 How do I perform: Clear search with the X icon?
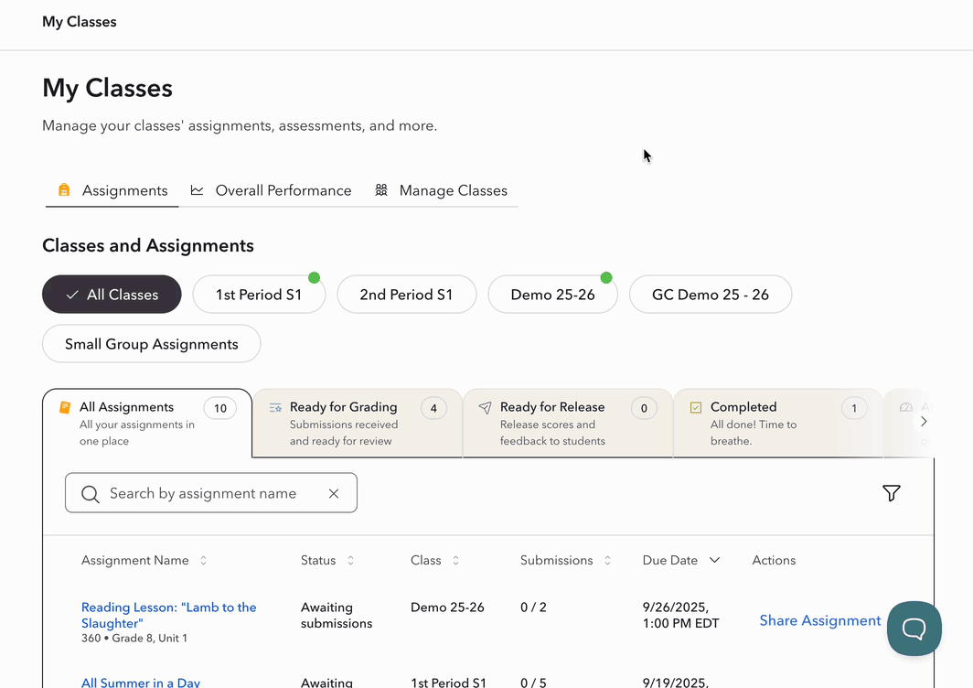click(x=334, y=494)
